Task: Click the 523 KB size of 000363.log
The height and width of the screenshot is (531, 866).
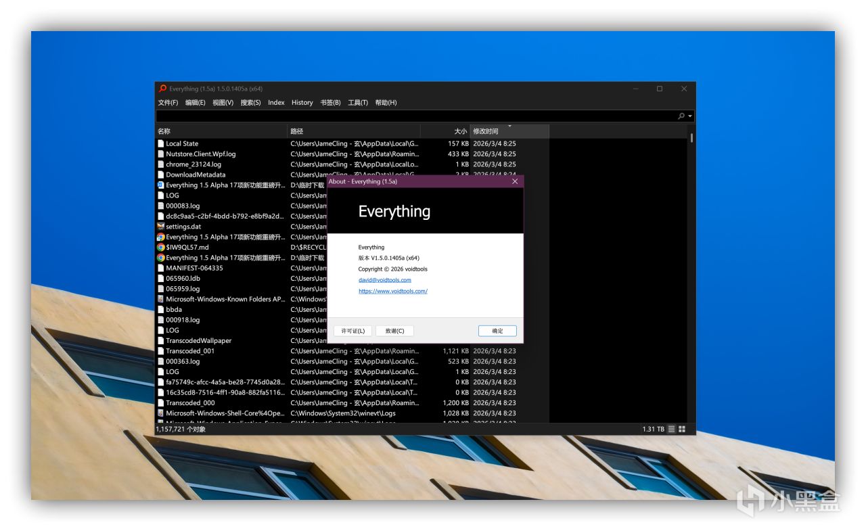Action: 458,361
